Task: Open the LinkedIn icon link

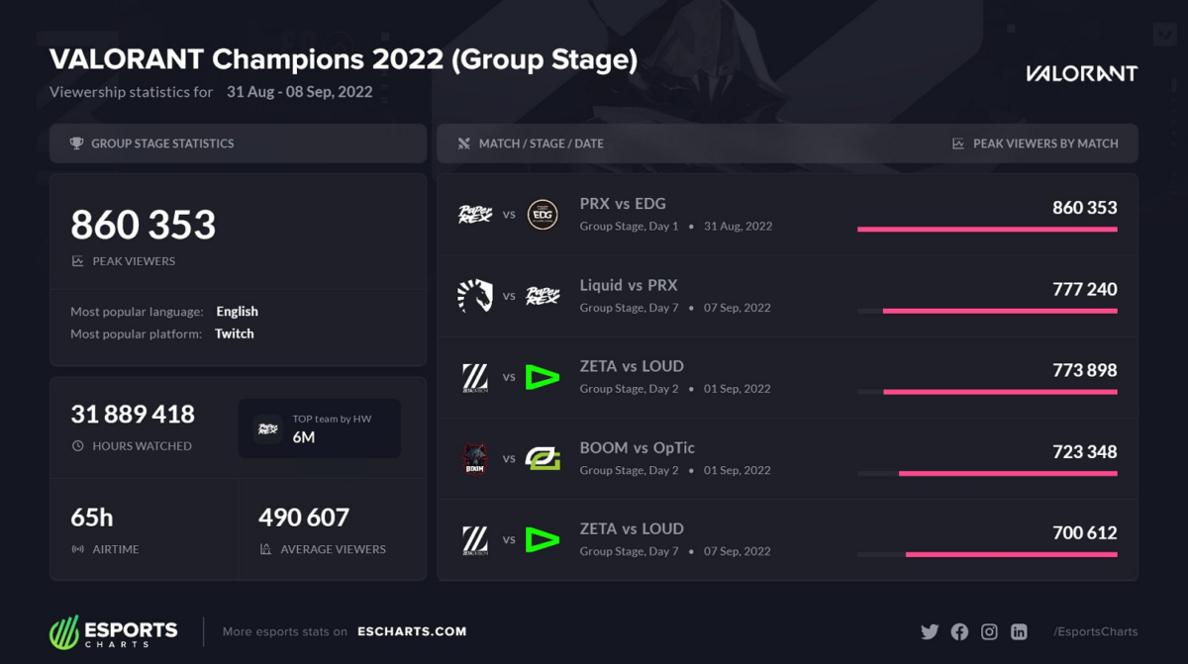Action: coord(1019,631)
